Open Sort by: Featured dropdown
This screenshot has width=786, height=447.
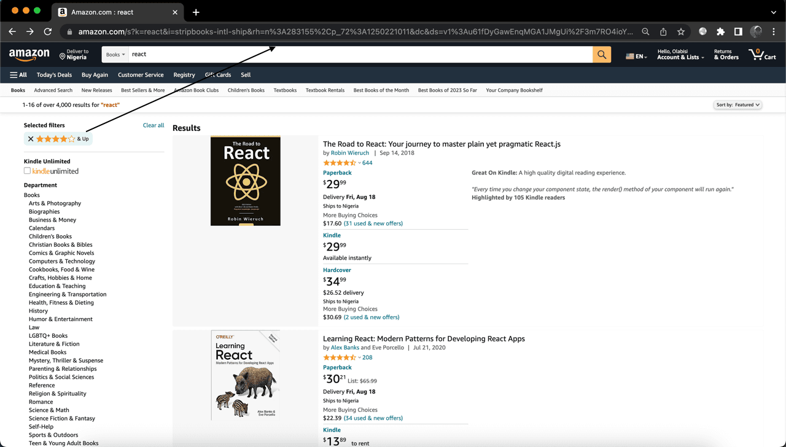(x=738, y=105)
